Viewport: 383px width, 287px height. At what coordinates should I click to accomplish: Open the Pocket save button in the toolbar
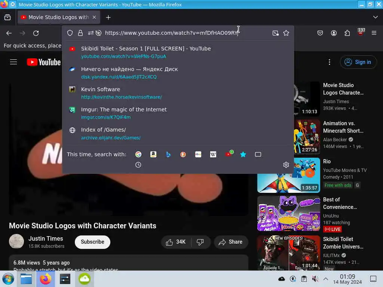(x=320, y=33)
